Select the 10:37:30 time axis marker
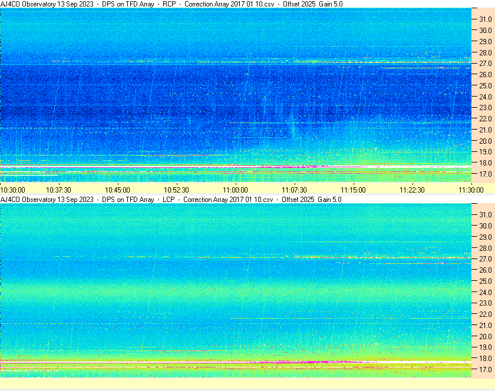The image size is (495, 391). point(59,190)
